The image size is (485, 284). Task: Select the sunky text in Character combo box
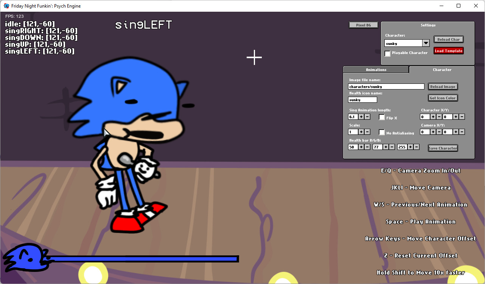pyautogui.click(x=392, y=43)
